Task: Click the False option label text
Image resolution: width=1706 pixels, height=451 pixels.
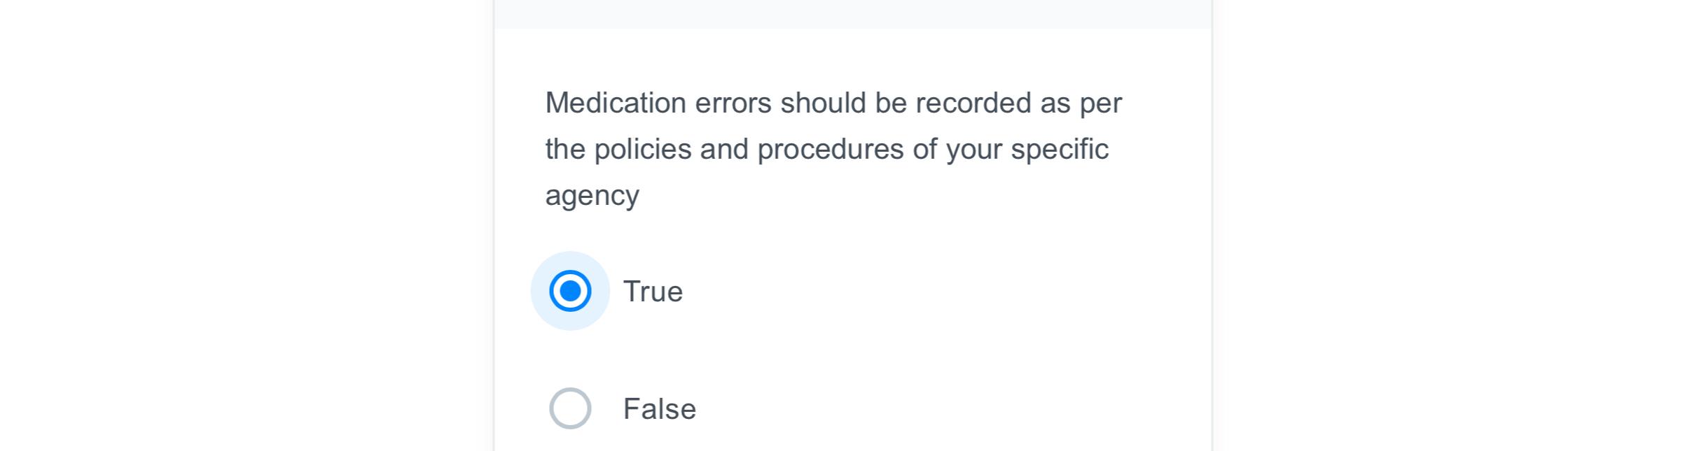Action: point(659,409)
